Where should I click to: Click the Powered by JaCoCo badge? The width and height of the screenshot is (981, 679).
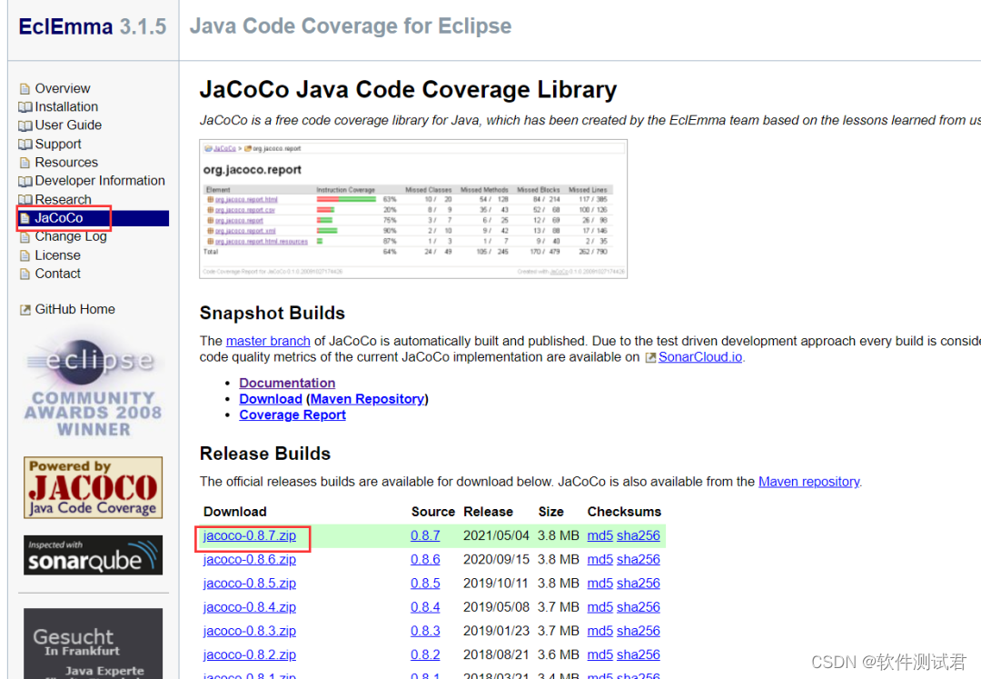(x=94, y=487)
